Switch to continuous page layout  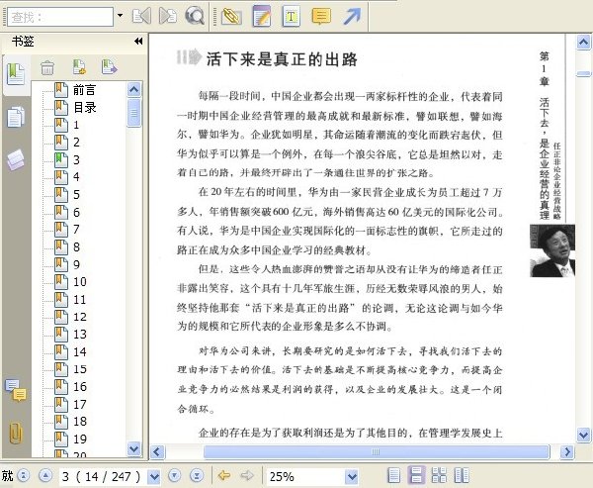[x=416, y=475]
